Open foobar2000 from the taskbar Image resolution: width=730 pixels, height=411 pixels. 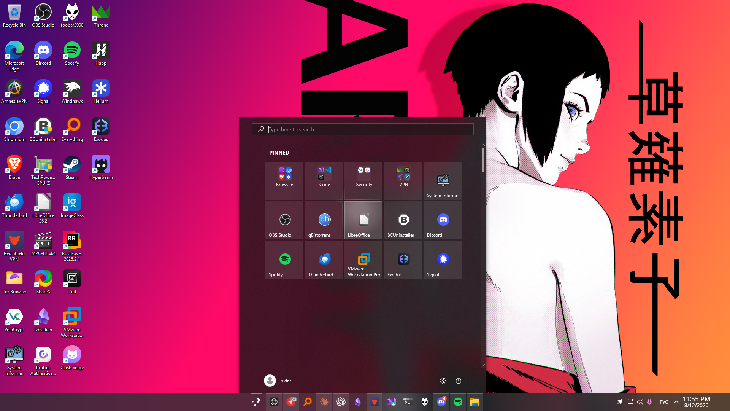(x=425, y=402)
